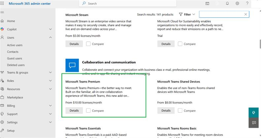264x138 pixels.
Task: Open the gray feedback chat button
Action: point(253,123)
